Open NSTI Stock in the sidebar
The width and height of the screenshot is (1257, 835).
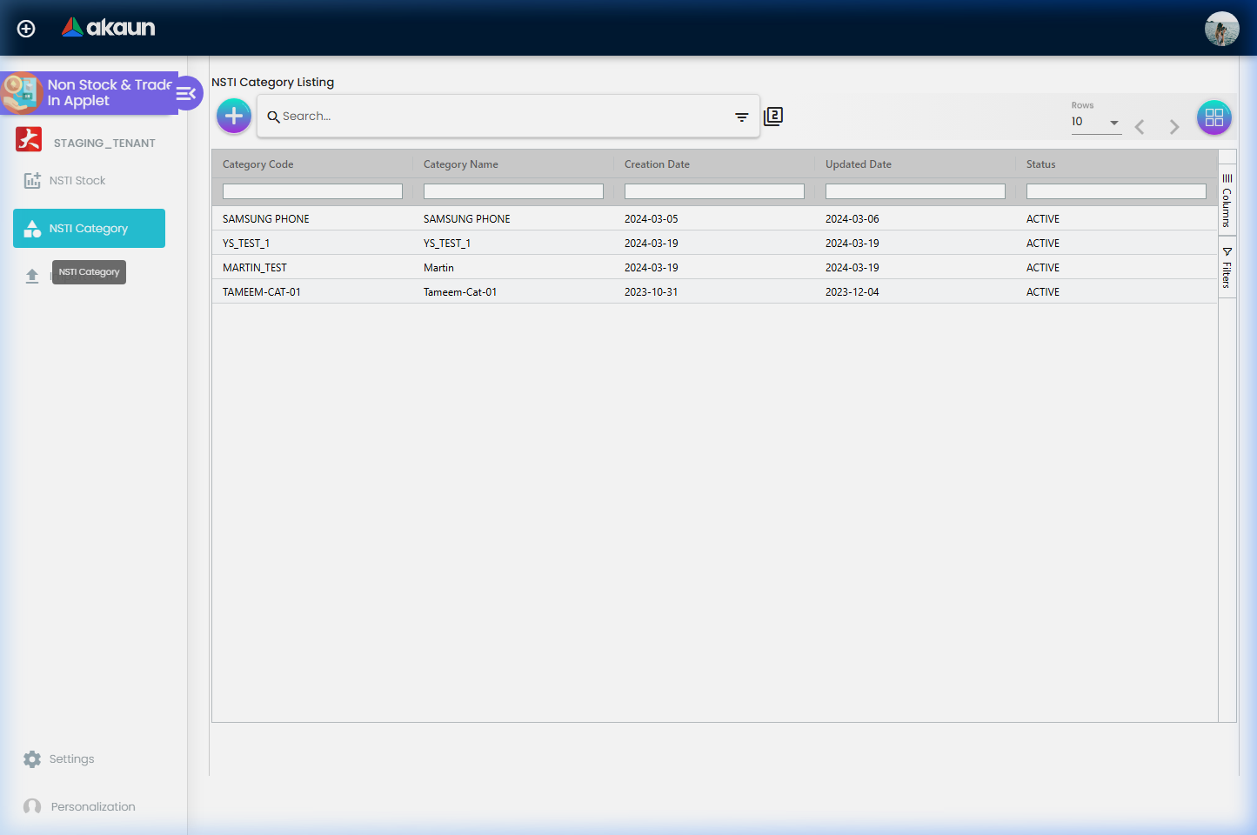[x=77, y=181]
